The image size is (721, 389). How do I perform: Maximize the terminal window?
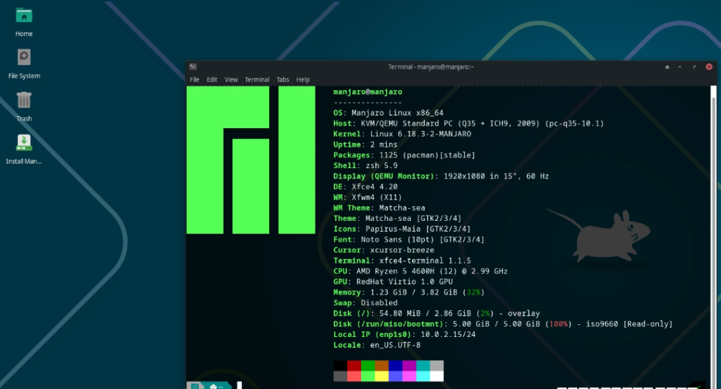[694, 67]
